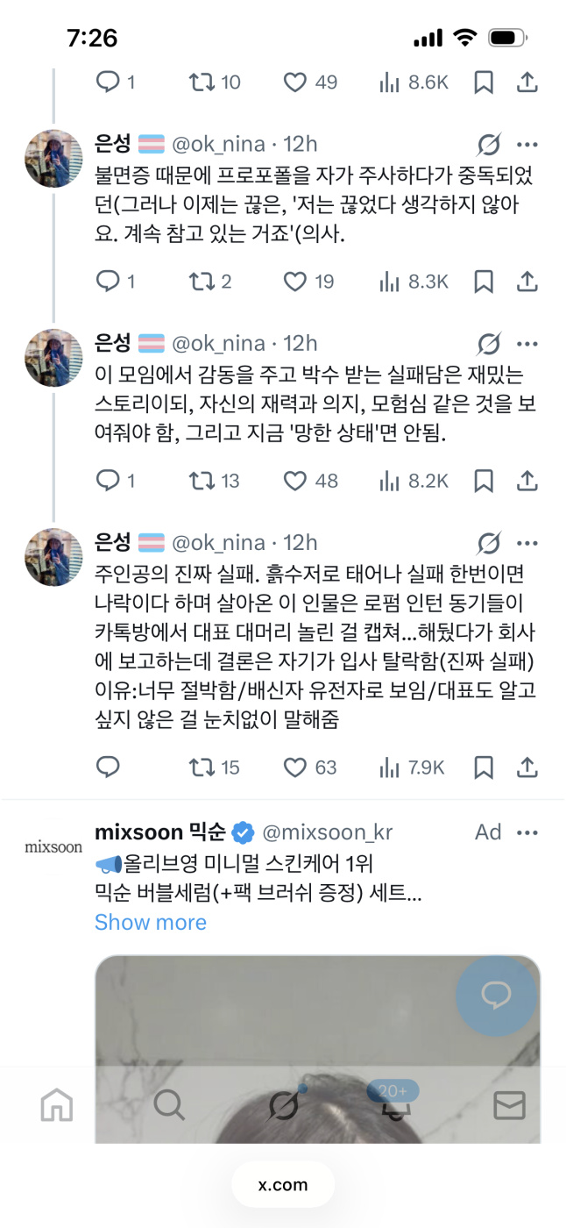Reply to the propofol insomnia tweet
Screen dimensions: 566x1228
(x=107, y=282)
